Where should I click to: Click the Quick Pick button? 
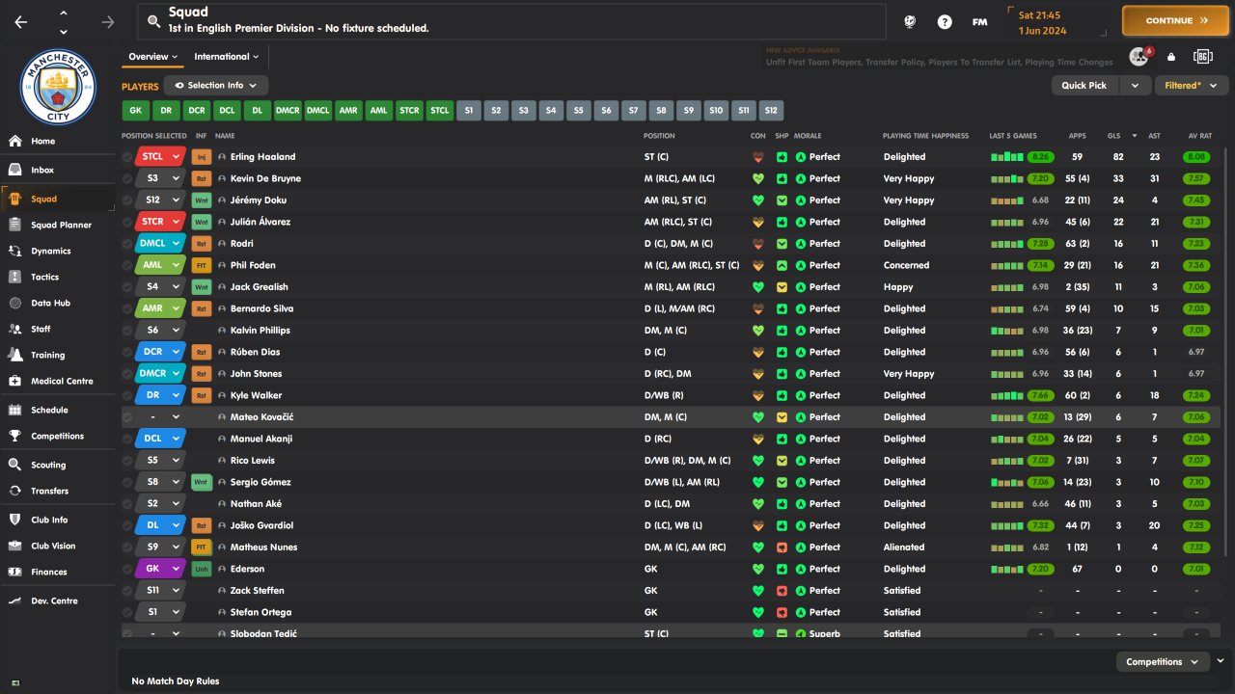click(x=1084, y=86)
